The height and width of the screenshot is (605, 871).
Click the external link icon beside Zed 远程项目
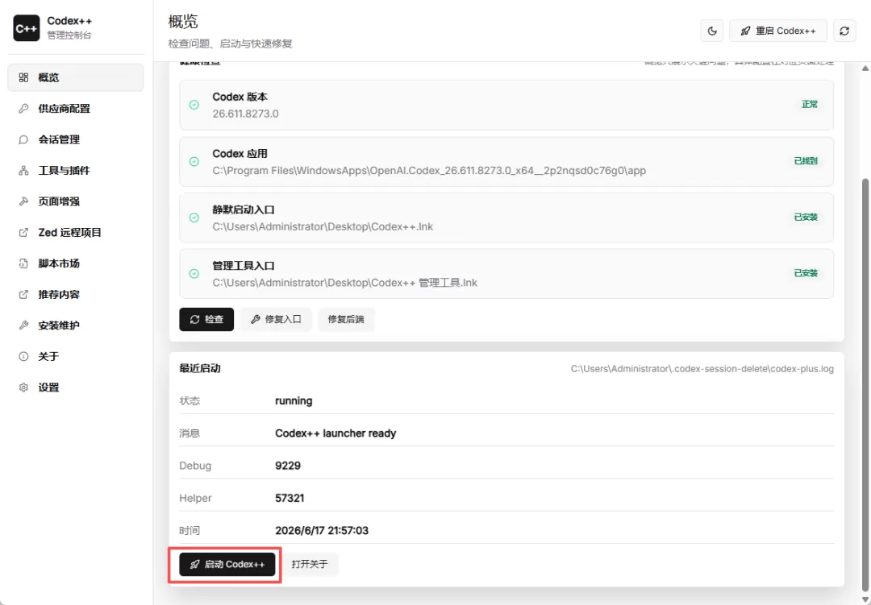coord(23,233)
